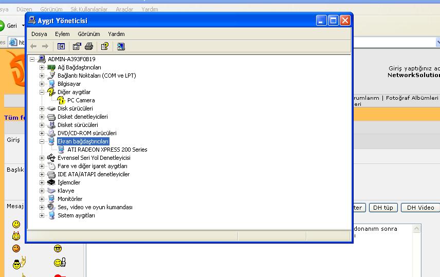This screenshot has width=440, height=277.
Task: Expand the Monitörler node
Action: pyautogui.click(x=42, y=199)
